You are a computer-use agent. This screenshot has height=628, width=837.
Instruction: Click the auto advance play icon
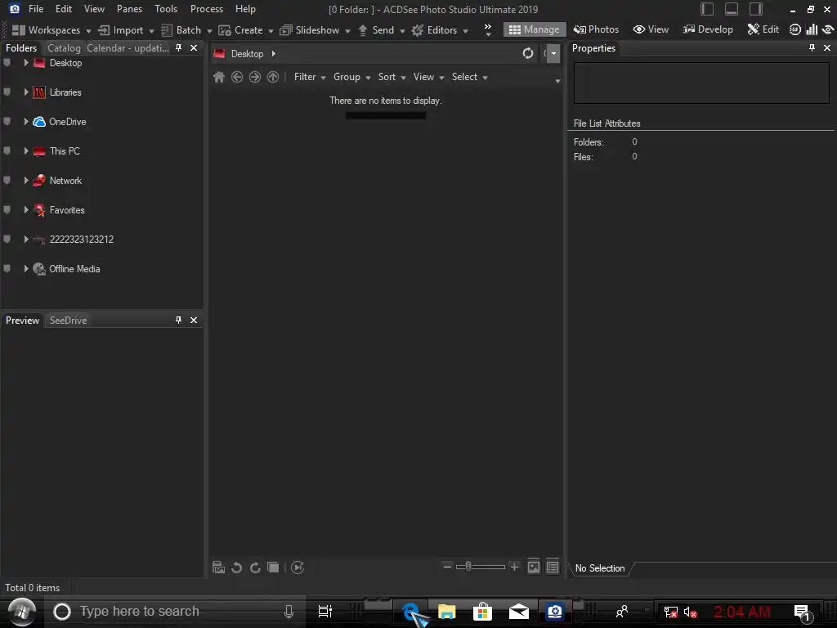coord(298,567)
